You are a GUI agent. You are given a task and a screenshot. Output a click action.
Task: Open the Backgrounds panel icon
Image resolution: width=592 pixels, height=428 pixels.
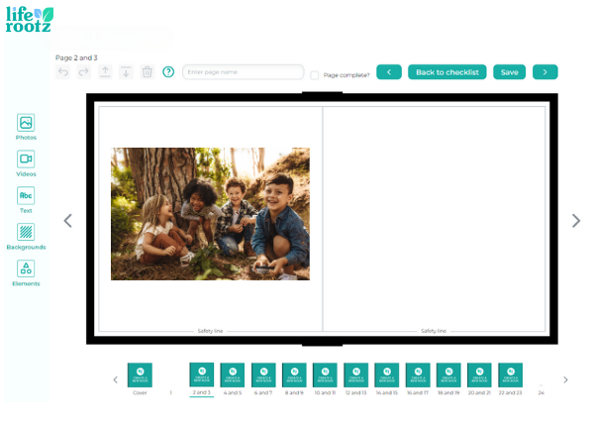coord(26,232)
